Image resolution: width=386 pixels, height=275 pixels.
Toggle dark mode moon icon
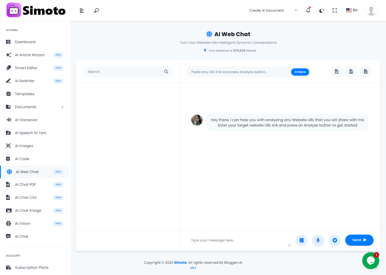[322, 10]
